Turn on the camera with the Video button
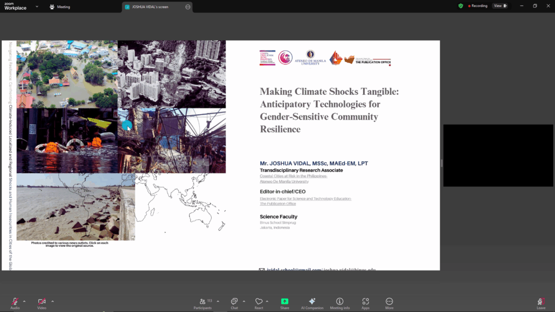 pyautogui.click(x=42, y=303)
